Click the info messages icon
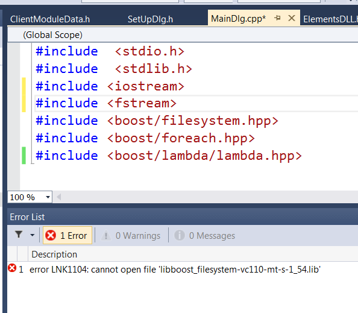The height and width of the screenshot is (313, 358). (x=180, y=235)
